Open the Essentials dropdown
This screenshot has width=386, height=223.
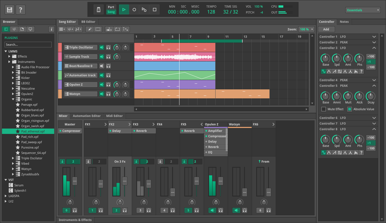[x=363, y=10]
